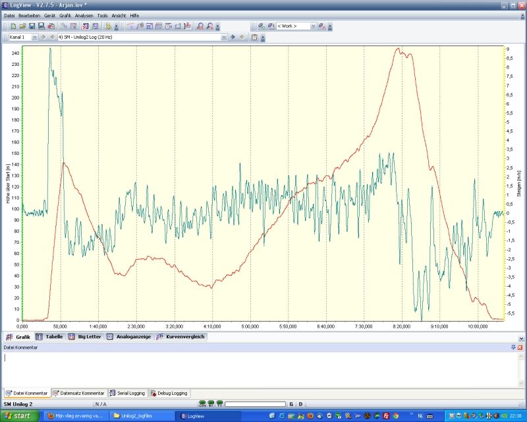Click the wrench settings toolbar icon
Screen dimensions: 527x422
pos(63,26)
